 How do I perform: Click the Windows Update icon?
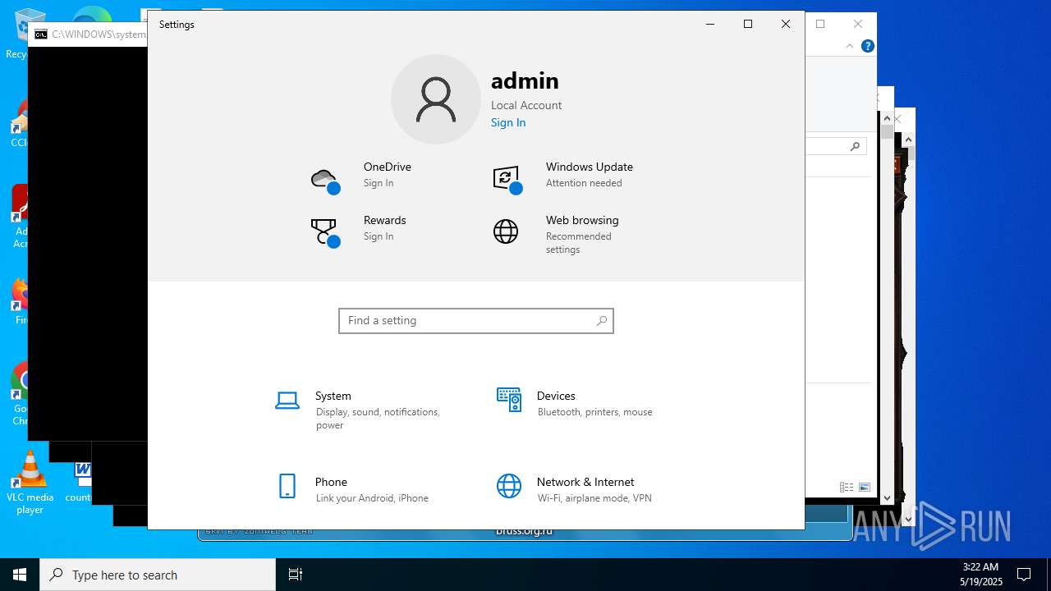507,180
